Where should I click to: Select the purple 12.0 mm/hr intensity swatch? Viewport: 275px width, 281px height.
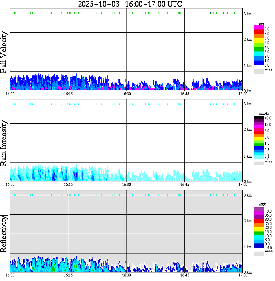click(258, 124)
